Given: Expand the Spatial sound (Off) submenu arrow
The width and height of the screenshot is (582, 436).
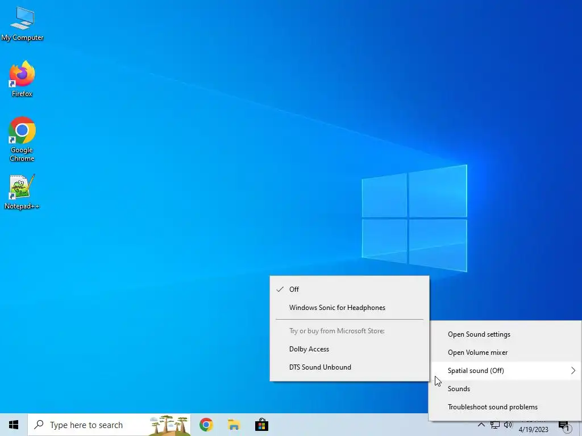Looking at the screenshot, I should coord(573,370).
